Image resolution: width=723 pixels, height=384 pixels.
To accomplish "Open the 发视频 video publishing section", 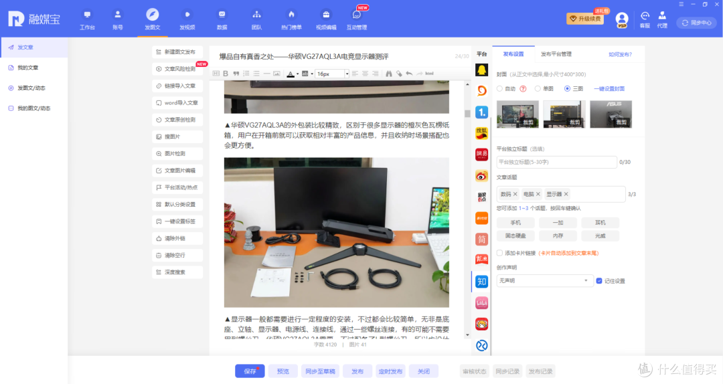I will [x=187, y=20].
